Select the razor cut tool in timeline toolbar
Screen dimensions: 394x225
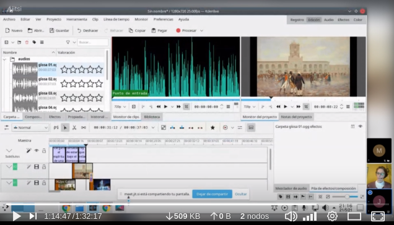coord(74,128)
